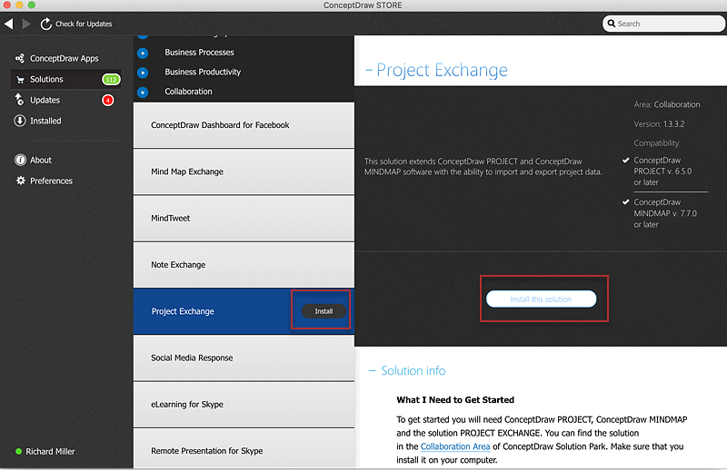Collapse the Collaboration category arrow
The image size is (727, 470).
(x=143, y=93)
